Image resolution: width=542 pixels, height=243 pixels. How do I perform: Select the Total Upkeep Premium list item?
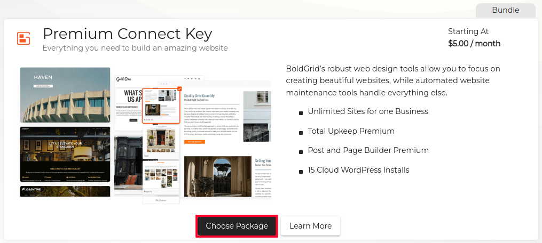[x=351, y=131]
